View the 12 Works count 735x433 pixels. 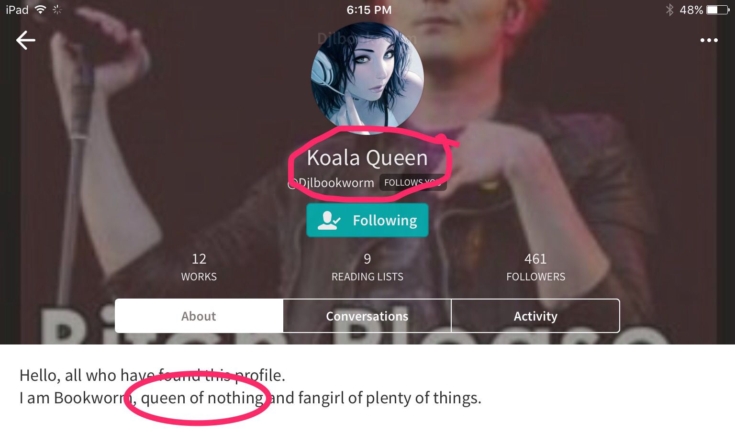tap(199, 267)
